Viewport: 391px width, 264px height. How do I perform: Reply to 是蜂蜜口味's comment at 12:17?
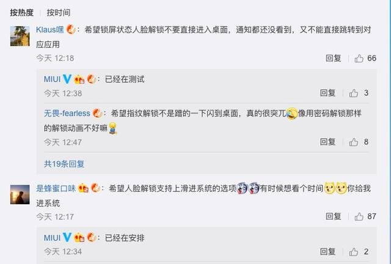click(x=334, y=216)
